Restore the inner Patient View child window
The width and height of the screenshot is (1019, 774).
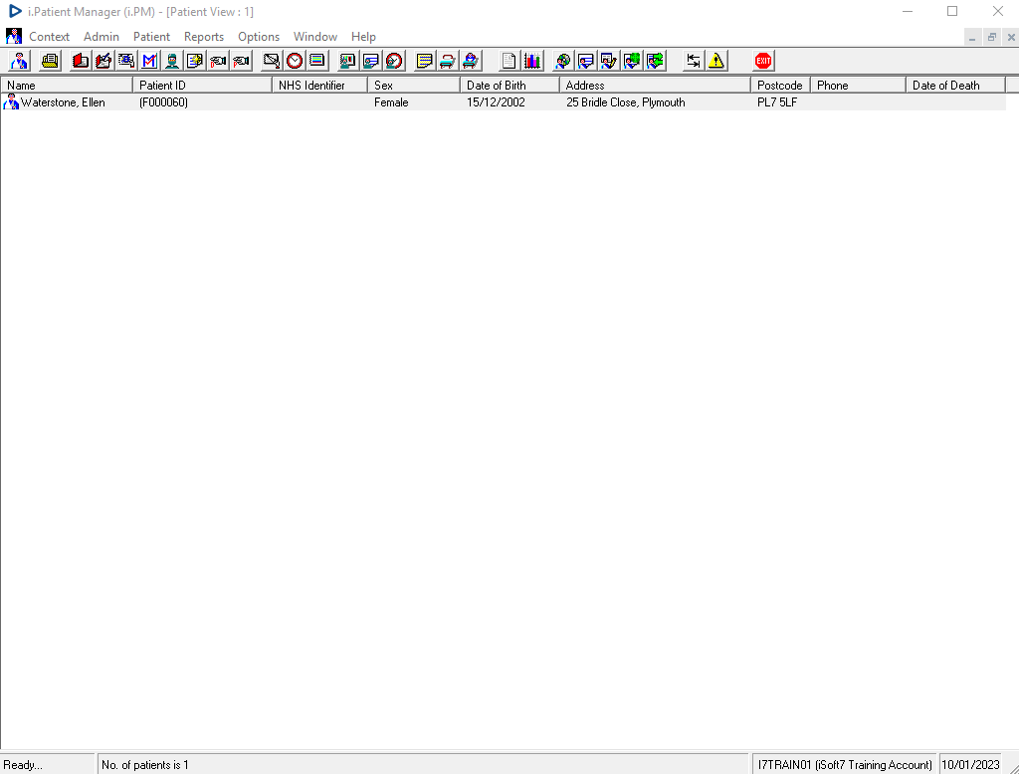(992, 37)
